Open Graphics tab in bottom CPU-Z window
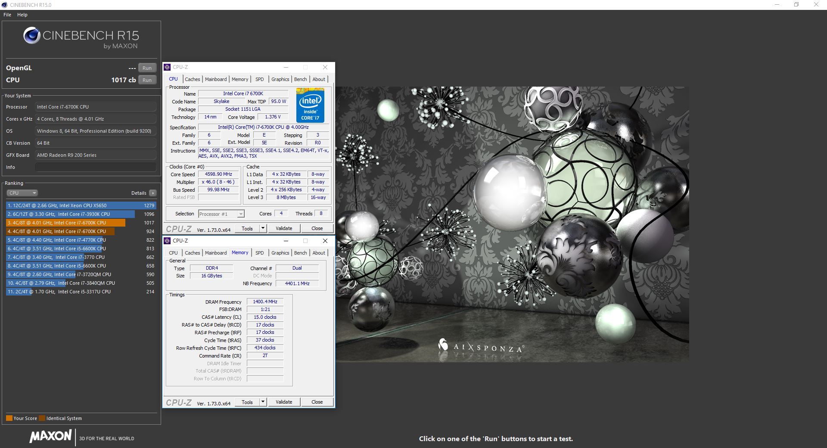Viewport: 827px width, 448px height. tap(280, 253)
